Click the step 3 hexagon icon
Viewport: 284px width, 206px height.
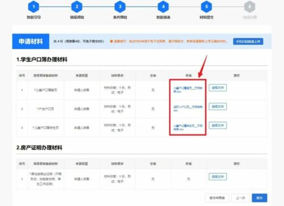[120, 7]
